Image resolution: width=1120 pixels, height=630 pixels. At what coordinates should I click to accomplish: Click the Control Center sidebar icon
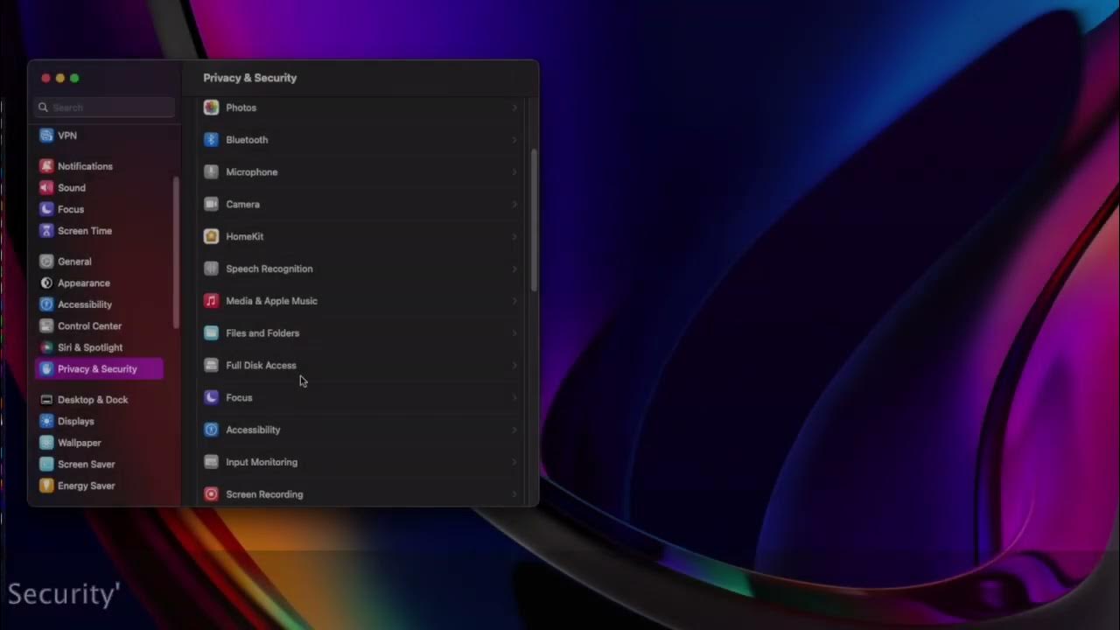tap(46, 326)
